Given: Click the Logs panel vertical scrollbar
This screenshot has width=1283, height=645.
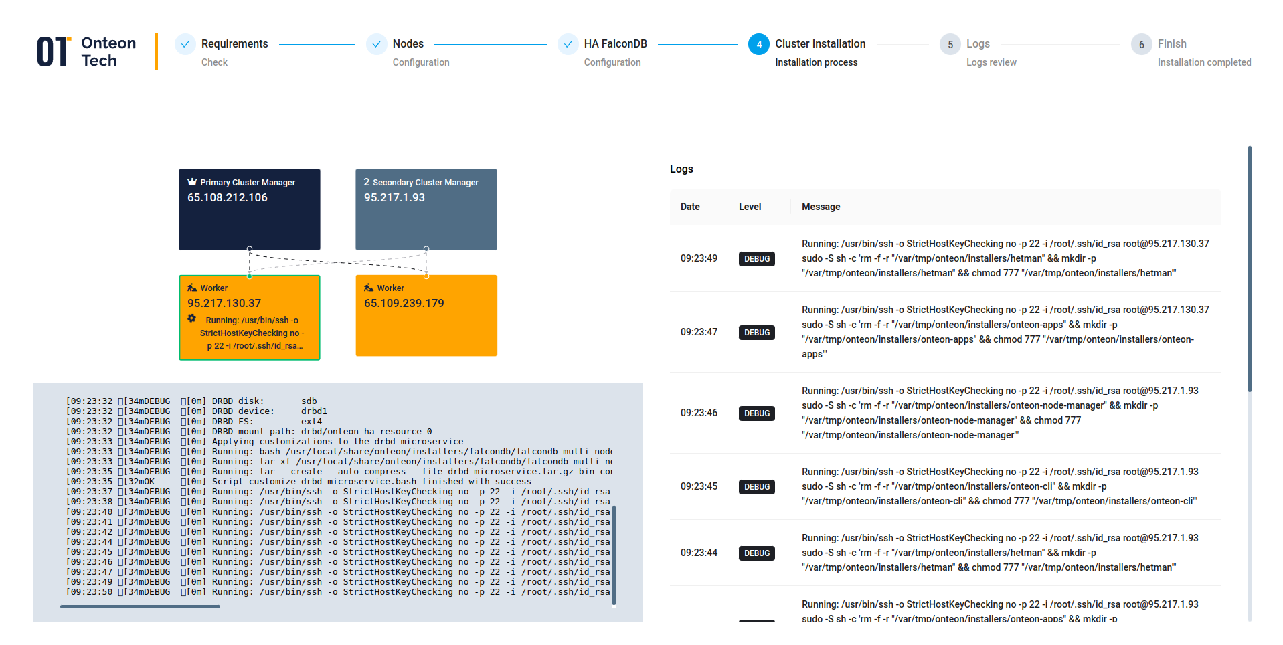Looking at the screenshot, I should tap(1249, 269).
